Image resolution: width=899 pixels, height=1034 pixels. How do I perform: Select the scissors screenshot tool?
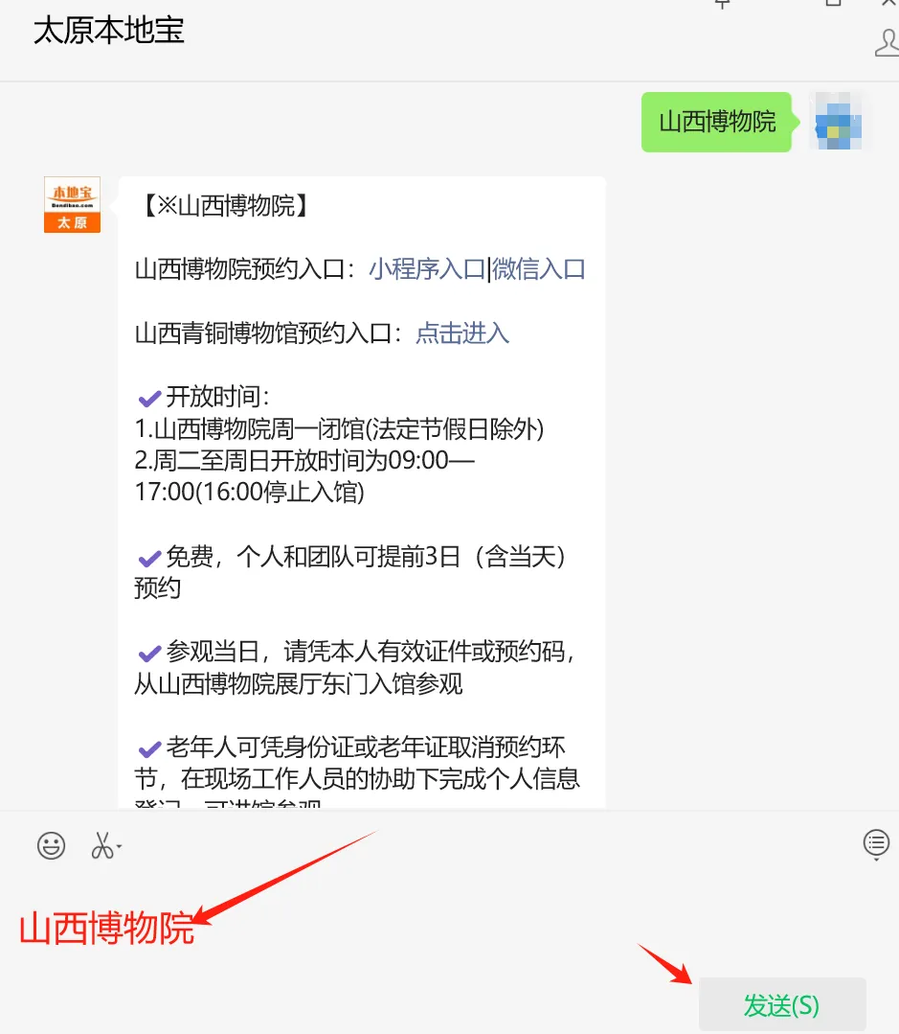[x=102, y=845]
